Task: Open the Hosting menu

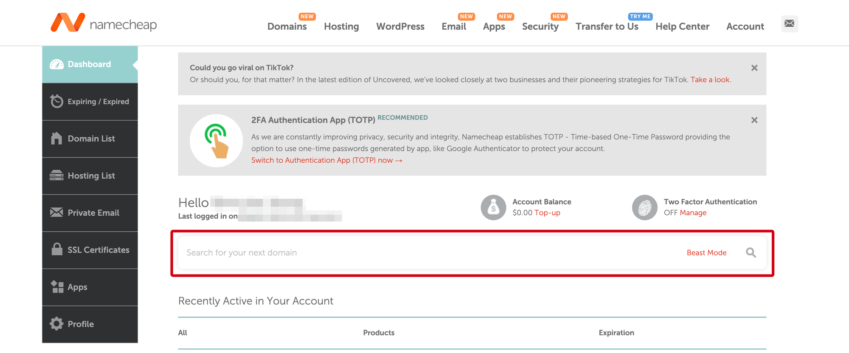Action: coord(341,26)
